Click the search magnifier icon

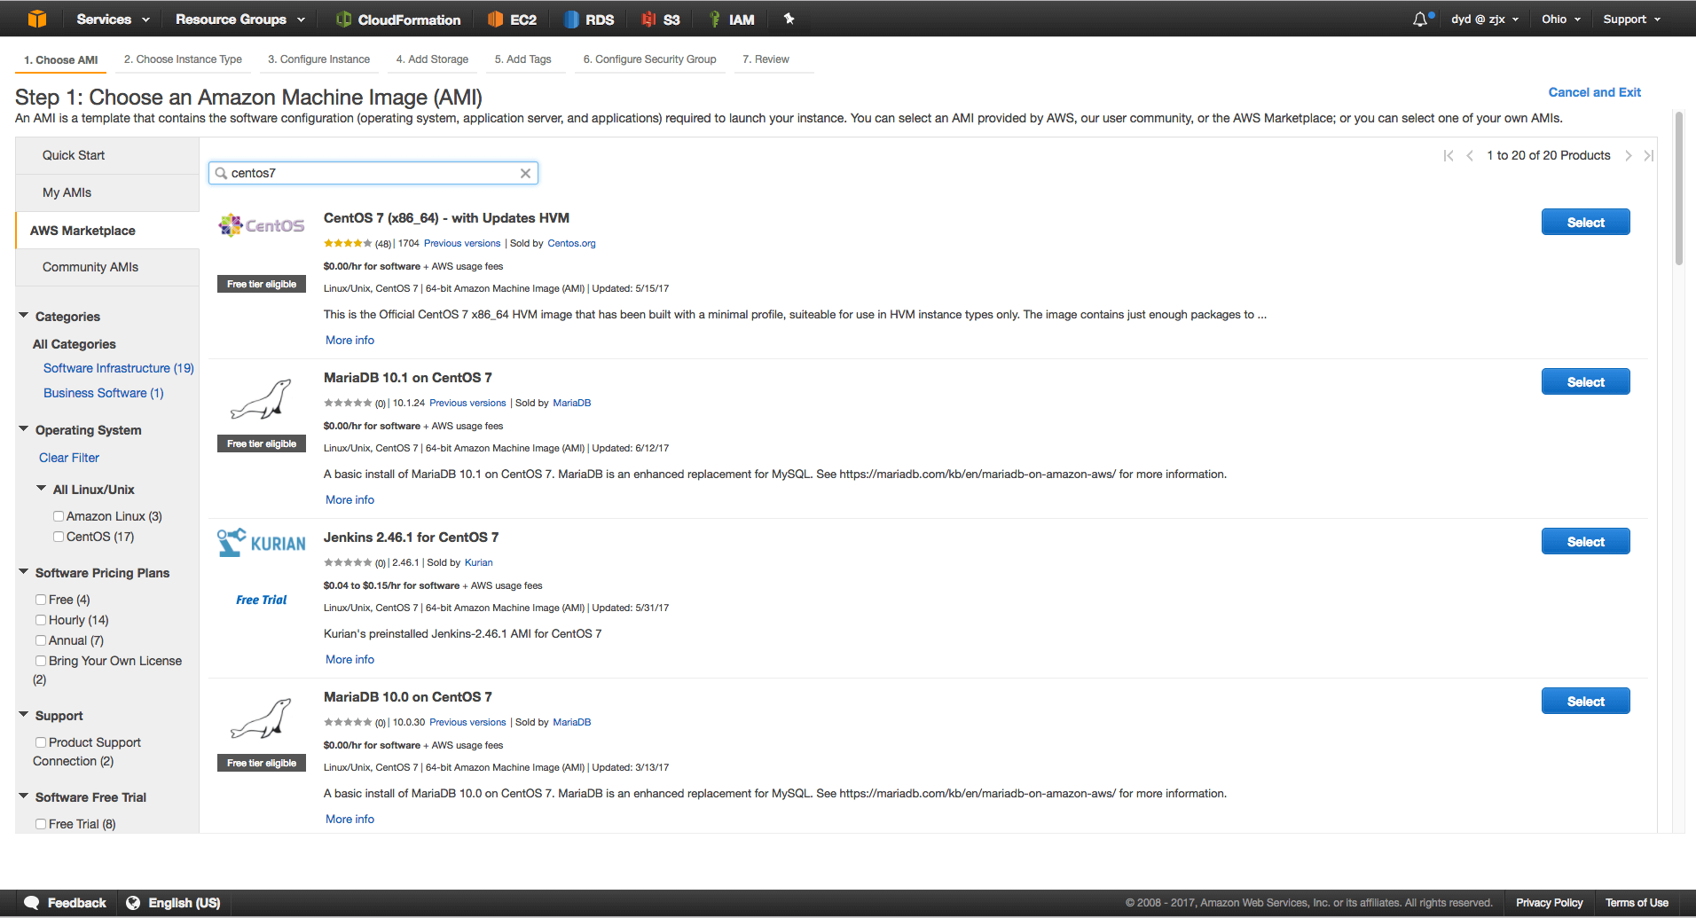coord(221,173)
